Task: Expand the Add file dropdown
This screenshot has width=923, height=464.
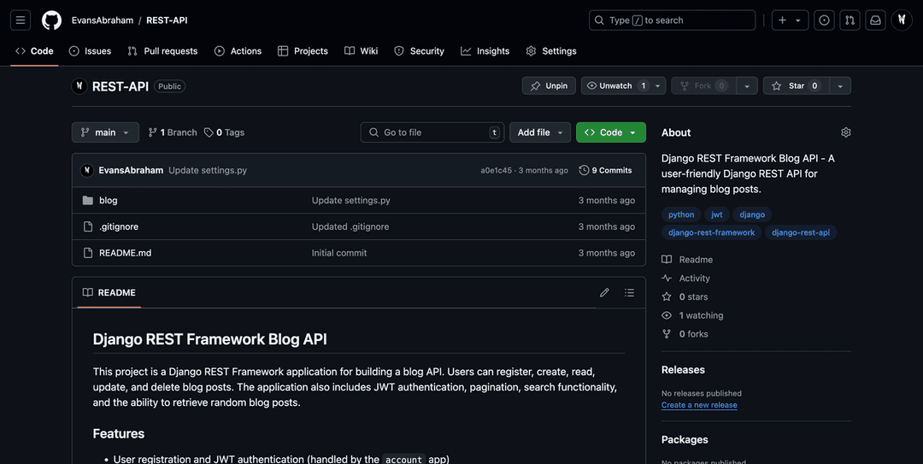Action: (x=540, y=132)
